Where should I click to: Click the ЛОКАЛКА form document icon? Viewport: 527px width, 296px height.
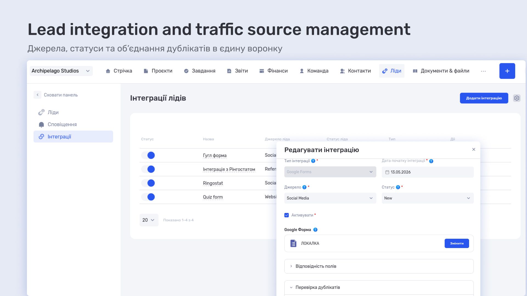(x=293, y=243)
